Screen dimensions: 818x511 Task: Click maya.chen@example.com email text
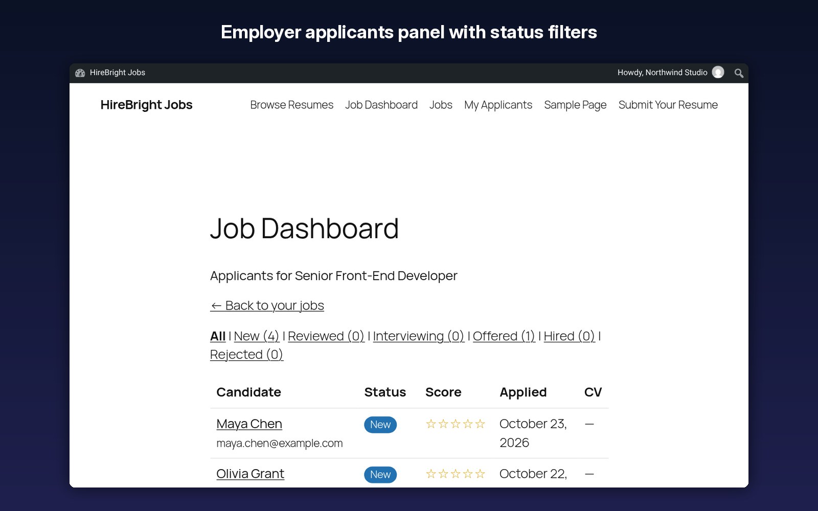click(280, 444)
